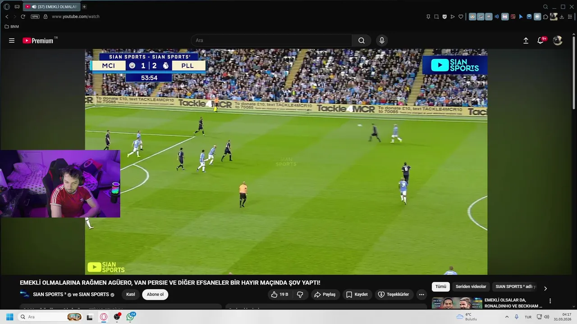Join the channel with Katıl
The image size is (577, 324).
(130, 294)
